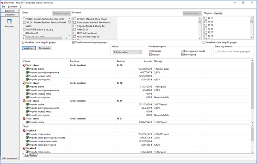Viewport: 257px width, 164px height.
Task: Click icon beside 405.775,47 € provvigione presunta
Action: (27, 72)
